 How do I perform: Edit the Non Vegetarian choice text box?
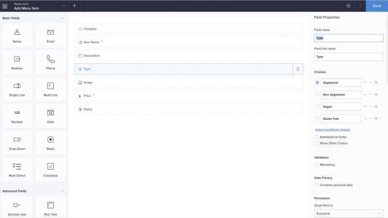point(341,94)
